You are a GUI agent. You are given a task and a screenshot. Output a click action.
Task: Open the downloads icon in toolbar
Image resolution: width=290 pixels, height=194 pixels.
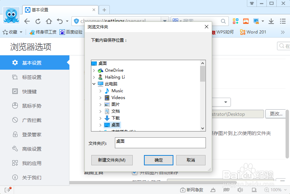(271, 21)
